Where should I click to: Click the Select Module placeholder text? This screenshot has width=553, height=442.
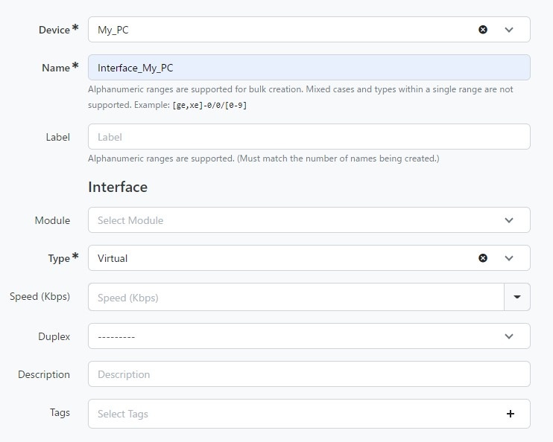(130, 220)
